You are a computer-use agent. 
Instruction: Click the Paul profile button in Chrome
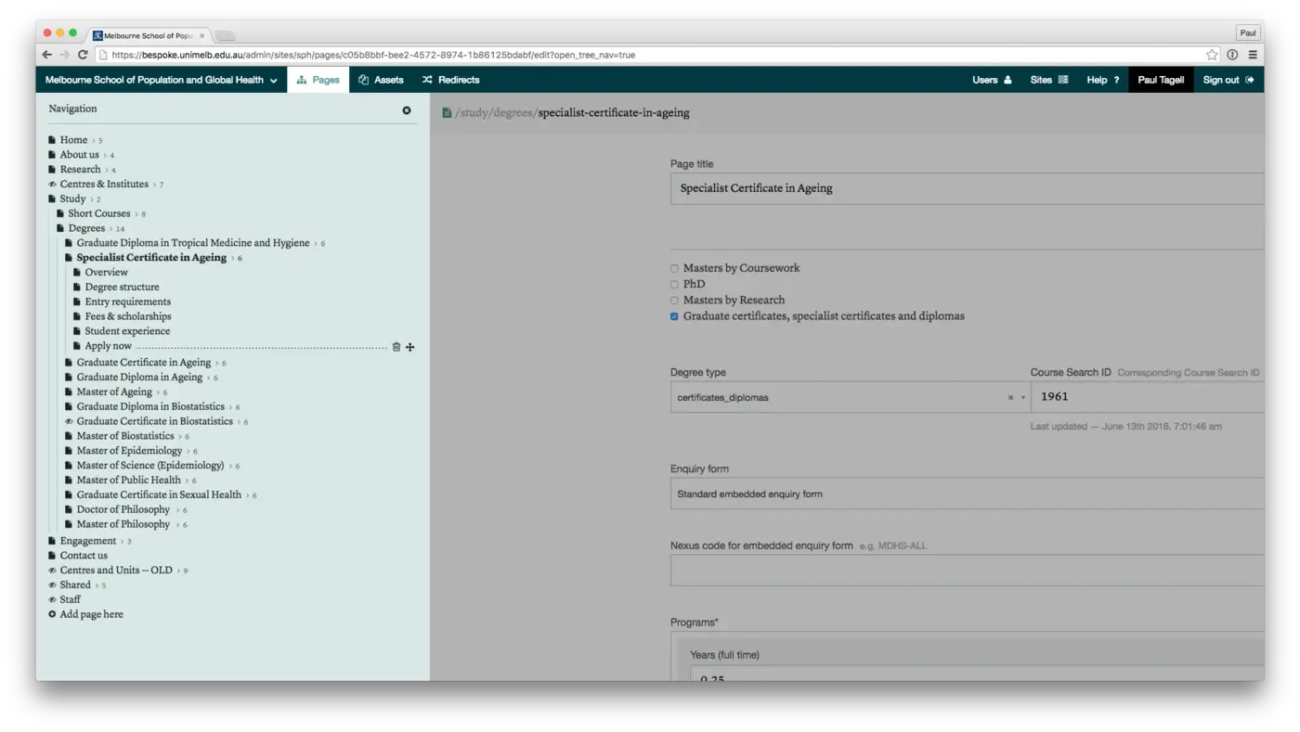click(1248, 32)
